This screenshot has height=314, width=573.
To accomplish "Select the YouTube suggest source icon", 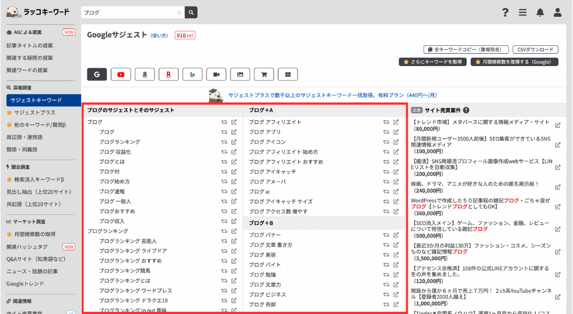I will coord(121,74).
